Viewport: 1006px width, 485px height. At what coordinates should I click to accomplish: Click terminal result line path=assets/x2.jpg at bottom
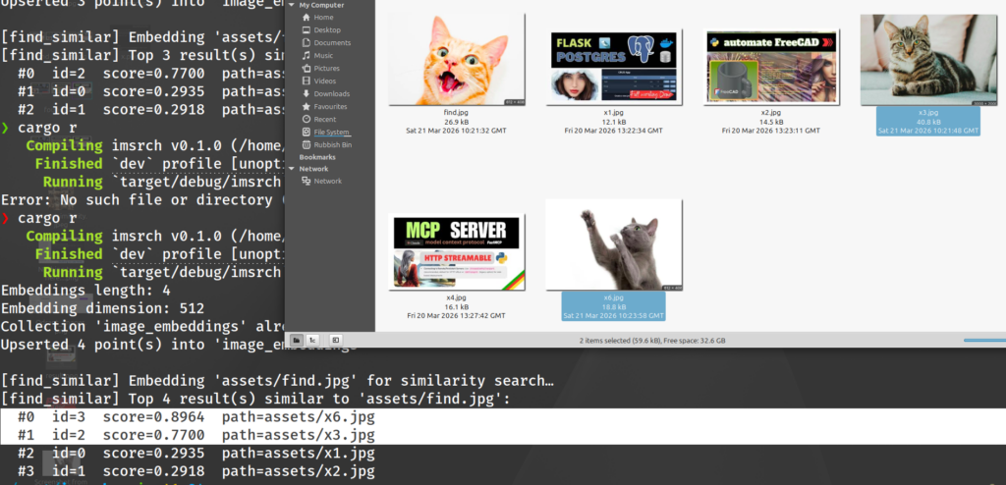(196, 471)
